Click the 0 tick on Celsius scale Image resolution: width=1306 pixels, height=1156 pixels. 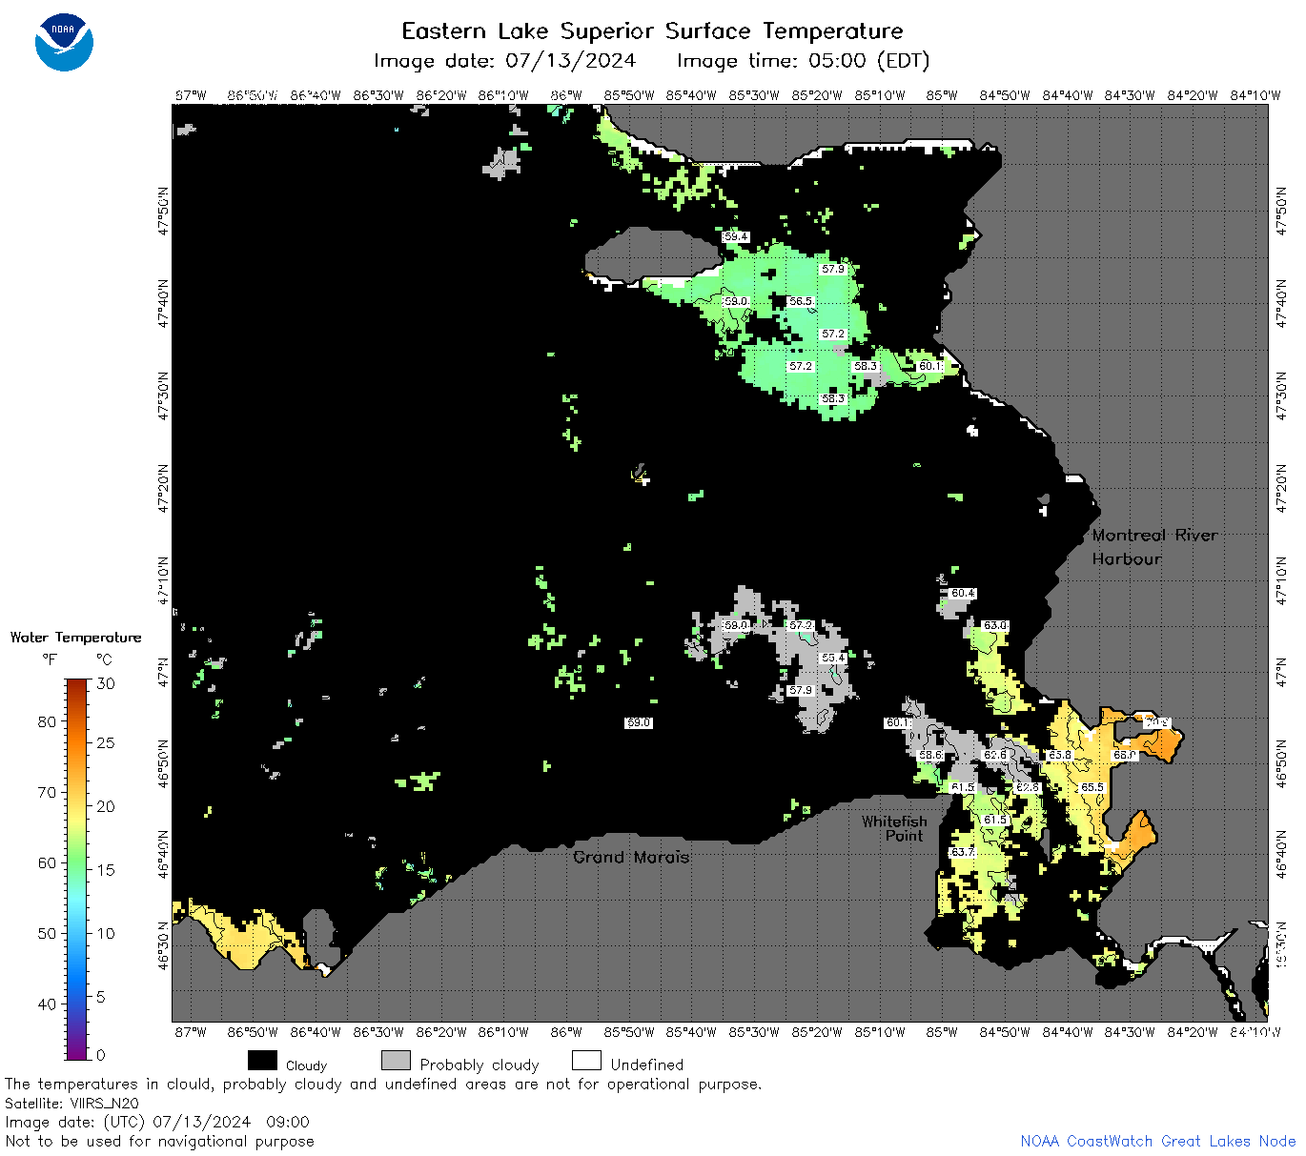click(101, 1055)
